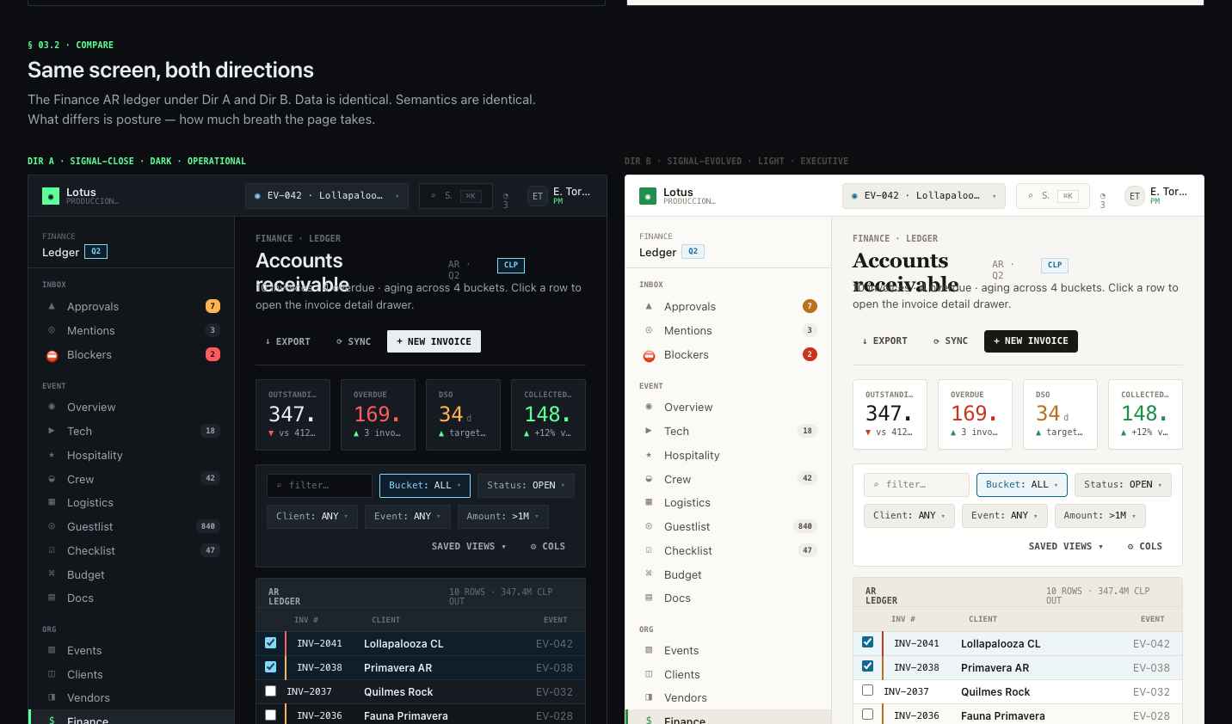The image size is (1232, 724).
Task: Click the Guestlist icon in light sidebar
Action: coord(649,526)
